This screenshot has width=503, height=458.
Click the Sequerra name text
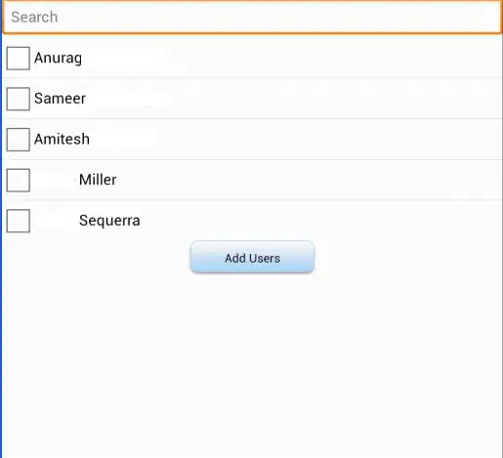[109, 221]
